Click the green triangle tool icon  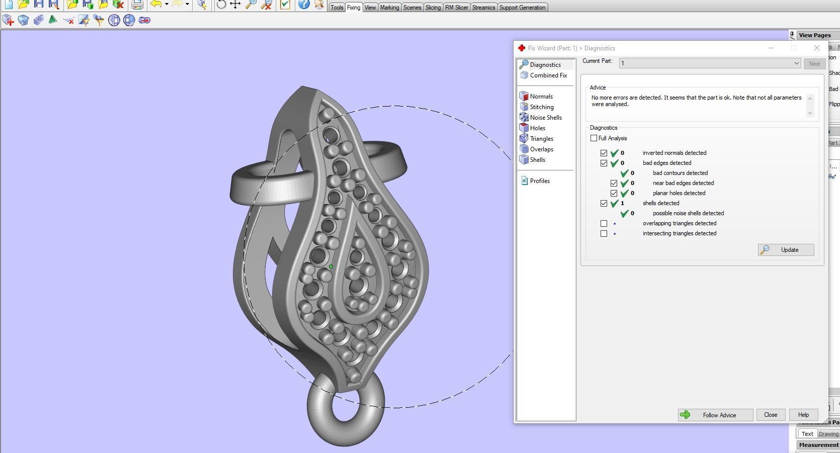pyautogui.click(x=53, y=20)
